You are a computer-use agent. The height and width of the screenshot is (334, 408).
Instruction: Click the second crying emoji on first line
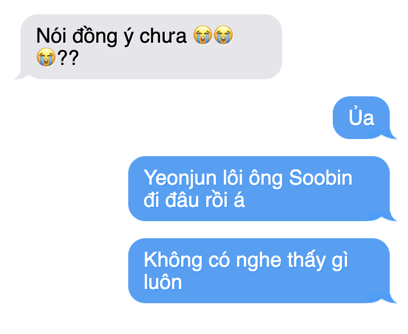pyautogui.click(x=223, y=35)
